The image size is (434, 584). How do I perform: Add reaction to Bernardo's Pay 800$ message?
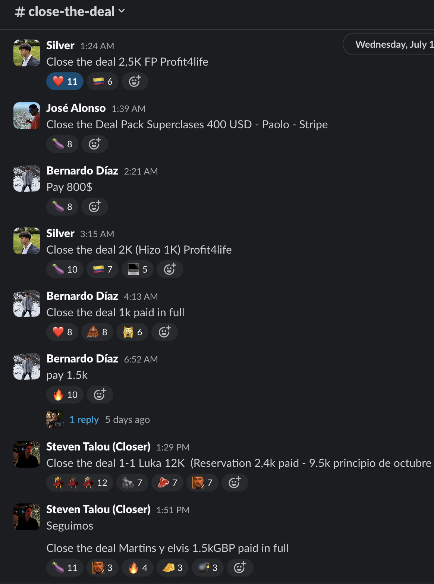point(95,207)
